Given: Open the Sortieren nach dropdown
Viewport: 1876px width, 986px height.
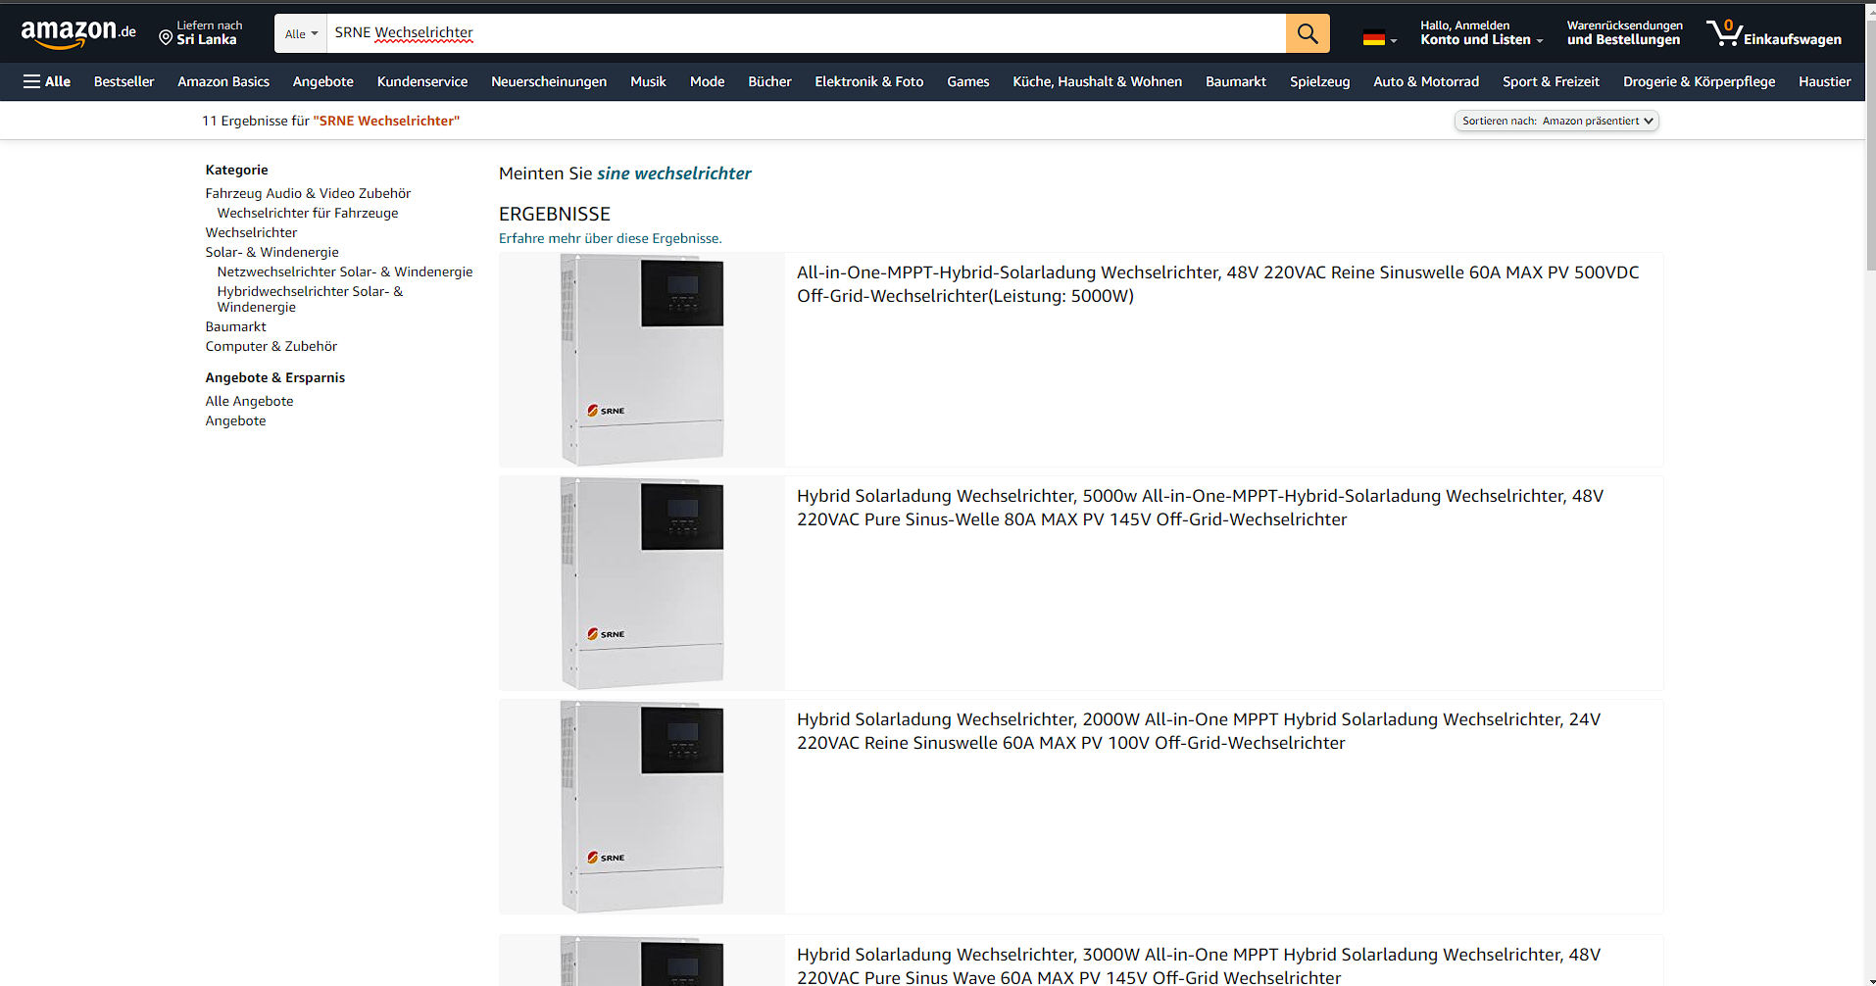Looking at the screenshot, I should [1556, 121].
